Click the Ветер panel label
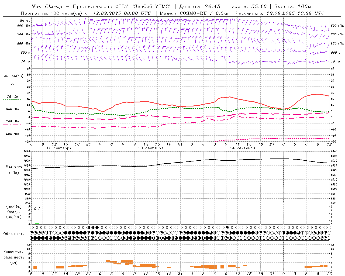Viewport: 345px width, 276px height. [25, 20]
